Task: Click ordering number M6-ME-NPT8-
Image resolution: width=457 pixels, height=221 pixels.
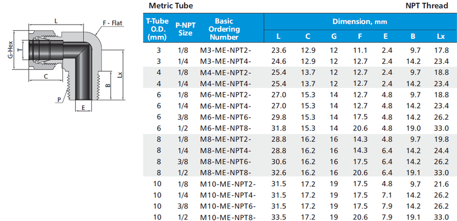Action: point(225,128)
